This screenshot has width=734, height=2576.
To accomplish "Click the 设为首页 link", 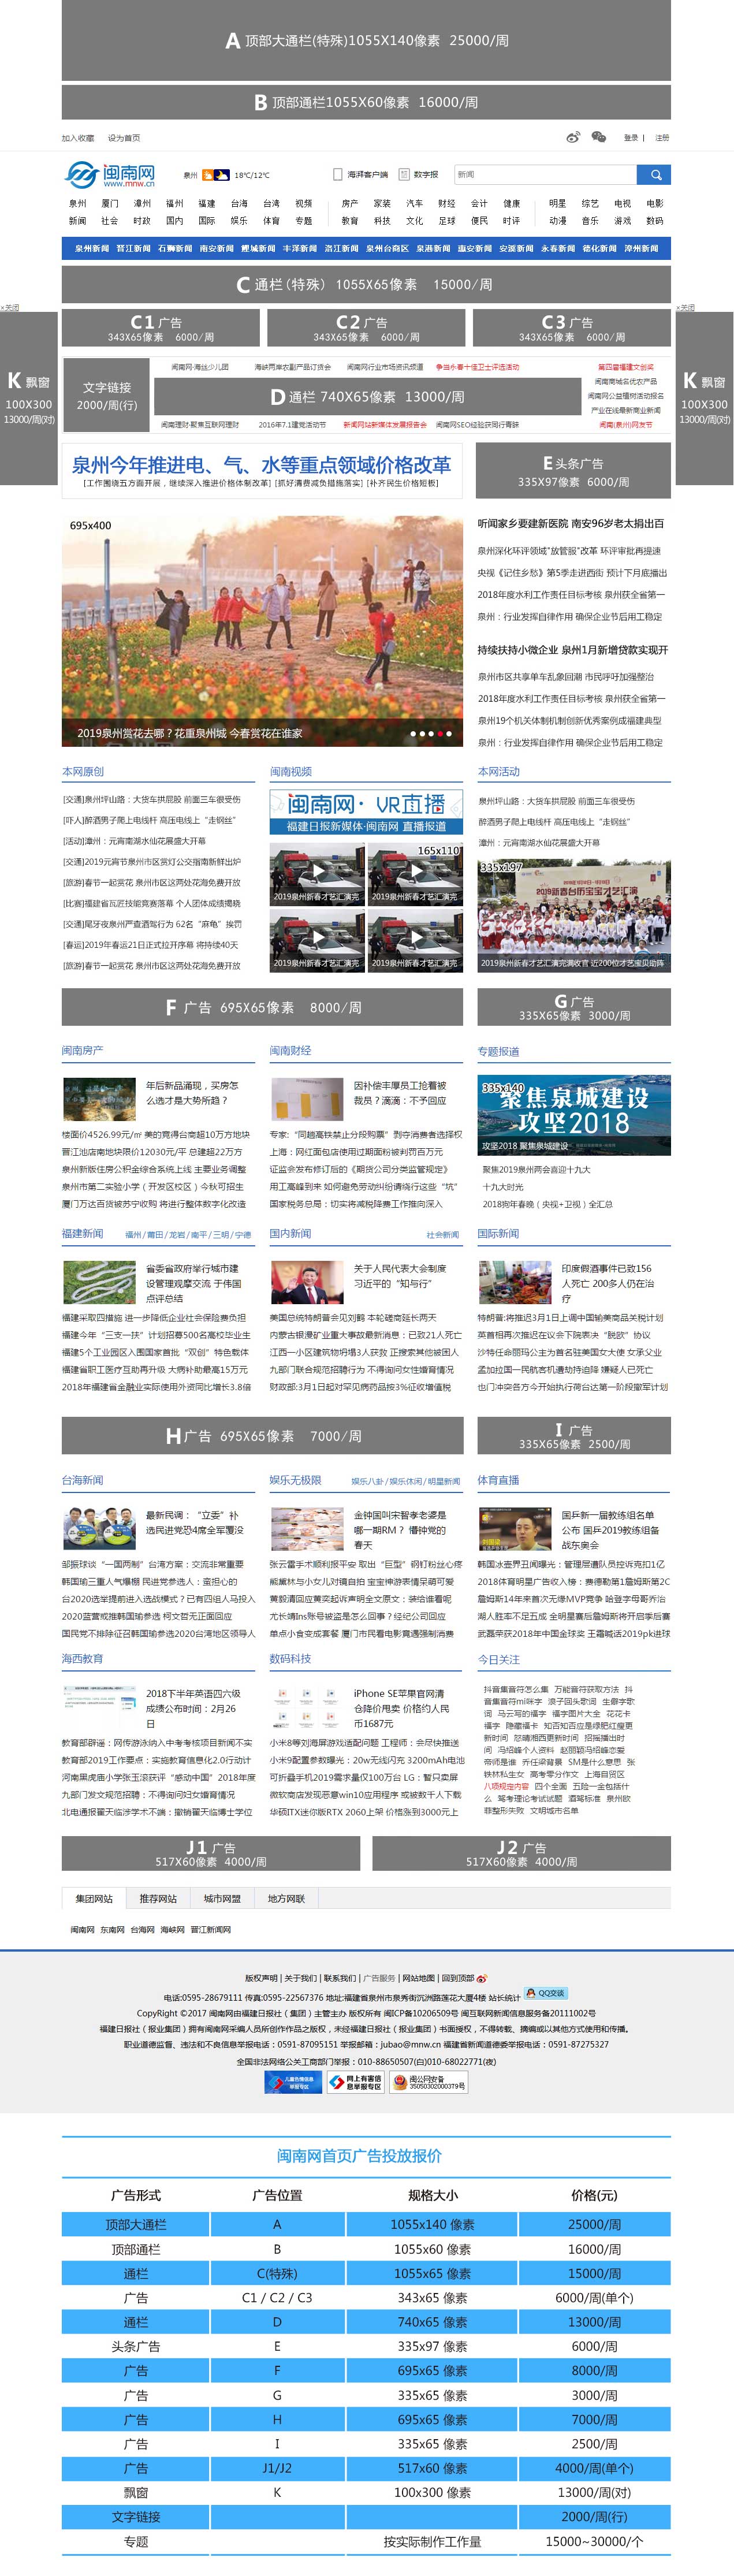I will point(124,138).
